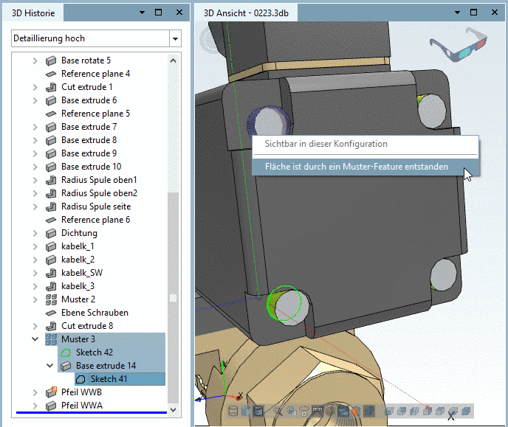
Task: Select the kabelk_1 tree row
Action: (78, 246)
